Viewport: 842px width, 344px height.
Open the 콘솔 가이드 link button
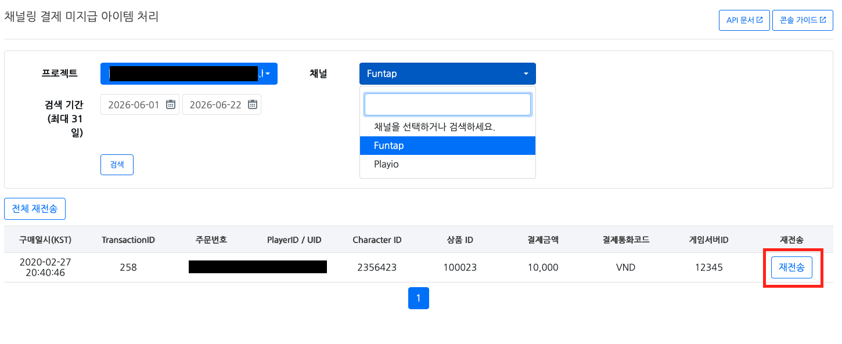tap(803, 20)
